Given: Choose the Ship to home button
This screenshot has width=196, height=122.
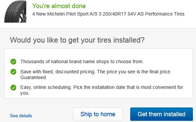Looking at the screenshot, I should pos(98,114).
